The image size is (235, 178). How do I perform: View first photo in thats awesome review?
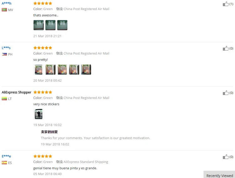(x=39, y=25)
